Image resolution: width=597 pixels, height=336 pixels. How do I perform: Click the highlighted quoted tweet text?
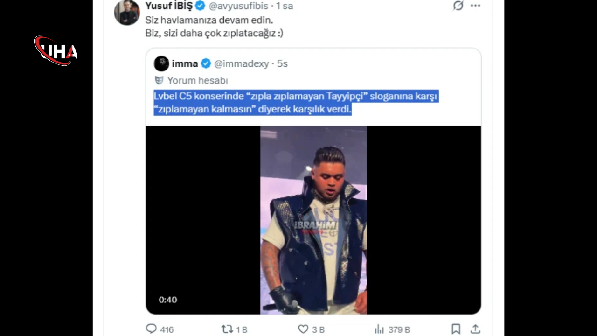[x=296, y=103]
